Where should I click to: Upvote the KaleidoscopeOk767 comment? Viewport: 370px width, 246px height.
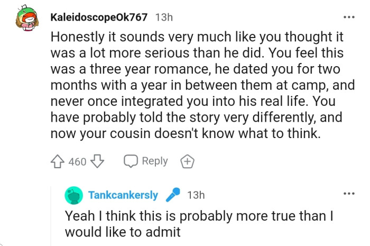coord(59,162)
